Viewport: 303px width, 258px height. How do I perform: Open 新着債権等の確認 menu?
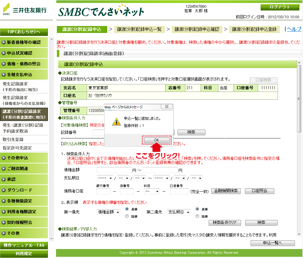tap(24, 42)
